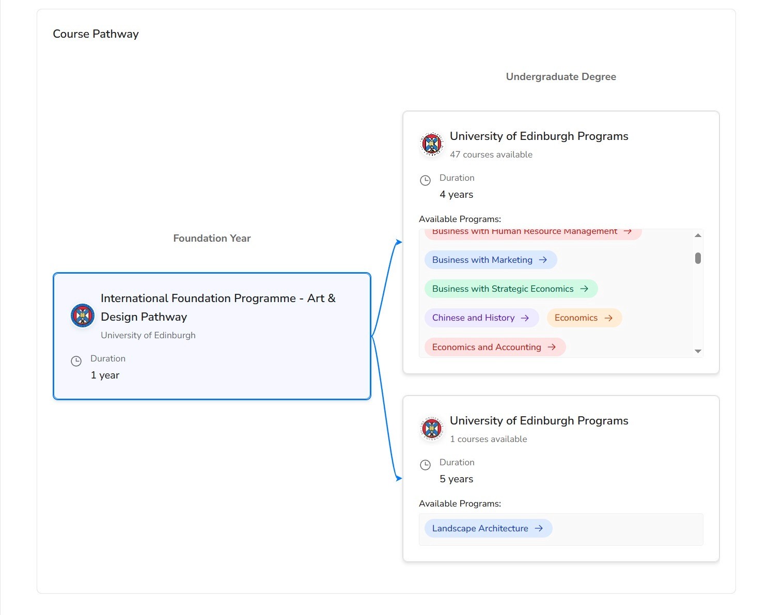
Task: Click the clock icon beside 1 year duration
Action: click(x=76, y=361)
